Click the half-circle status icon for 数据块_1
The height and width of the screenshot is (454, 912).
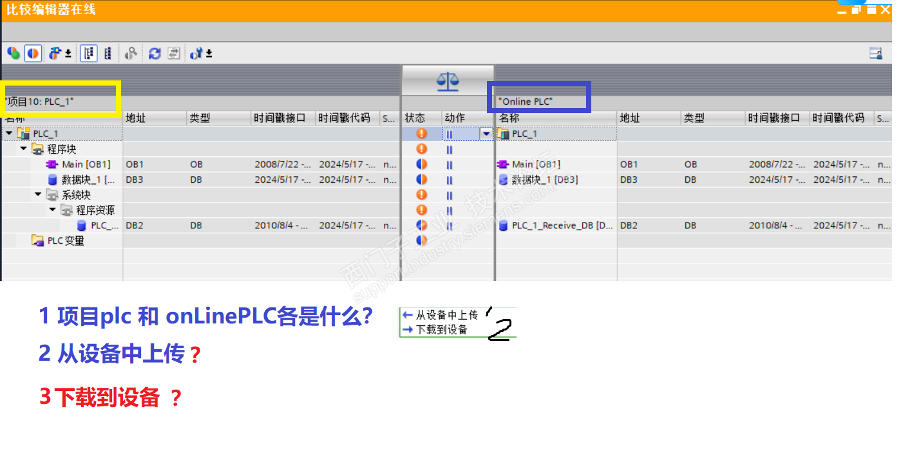[422, 179]
